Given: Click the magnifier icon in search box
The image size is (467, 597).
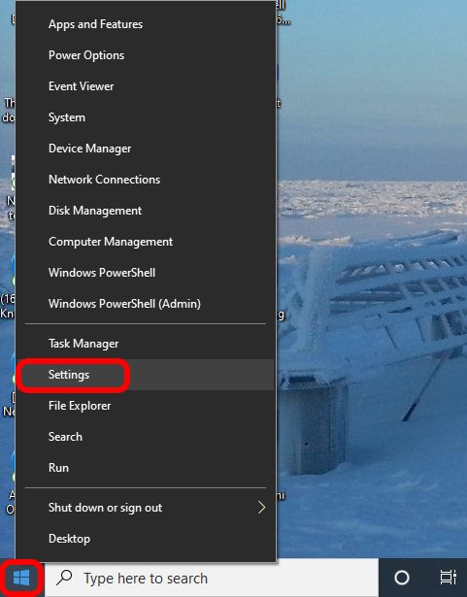Looking at the screenshot, I should tap(64, 578).
